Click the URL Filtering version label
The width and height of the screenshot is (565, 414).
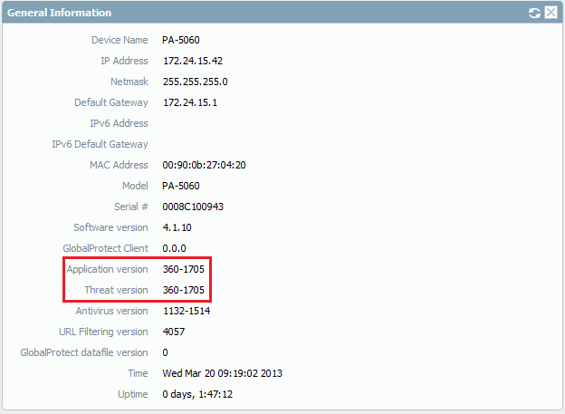tap(103, 332)
